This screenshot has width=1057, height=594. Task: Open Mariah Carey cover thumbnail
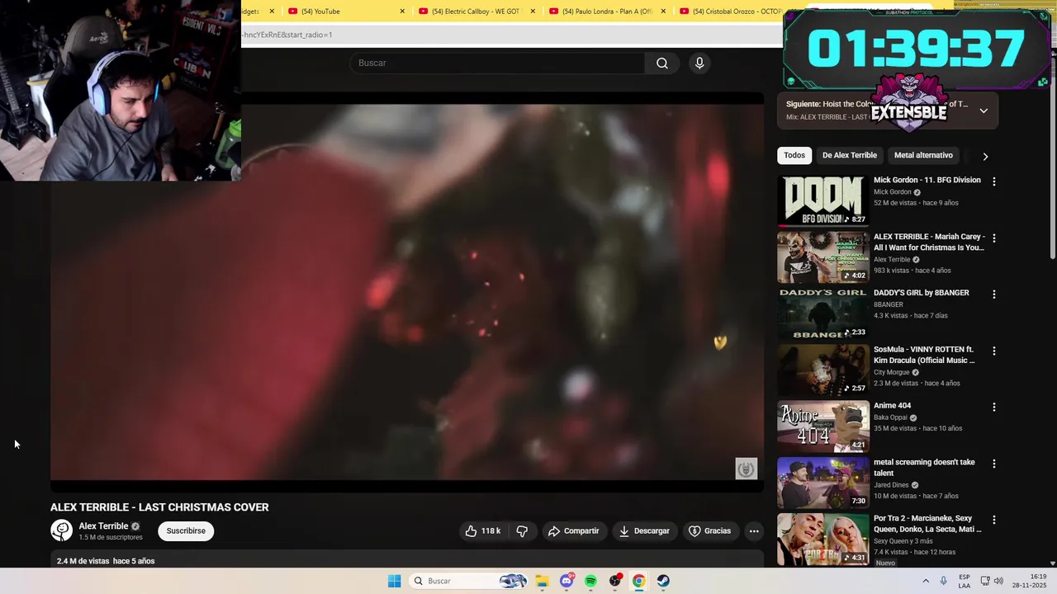point(823,257)
